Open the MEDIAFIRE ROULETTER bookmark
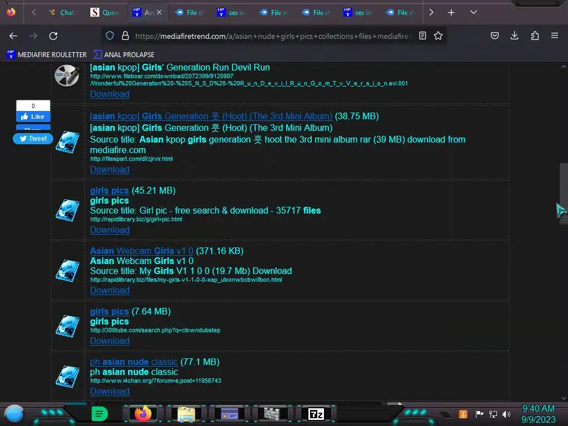This screenshot has height=426, width=568. coord(47,55)
